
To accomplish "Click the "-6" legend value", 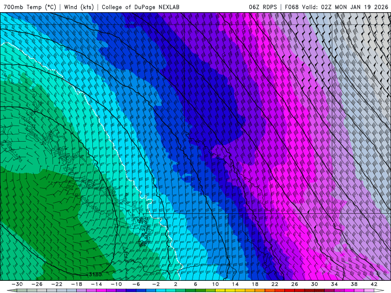I will pos(136,284).
